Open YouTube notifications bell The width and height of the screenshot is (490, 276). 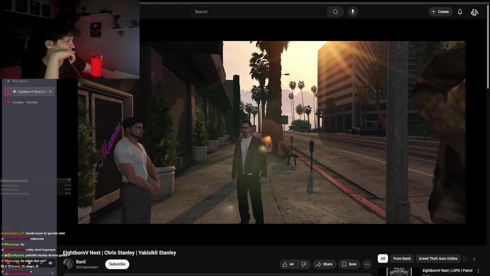(460, 11)
